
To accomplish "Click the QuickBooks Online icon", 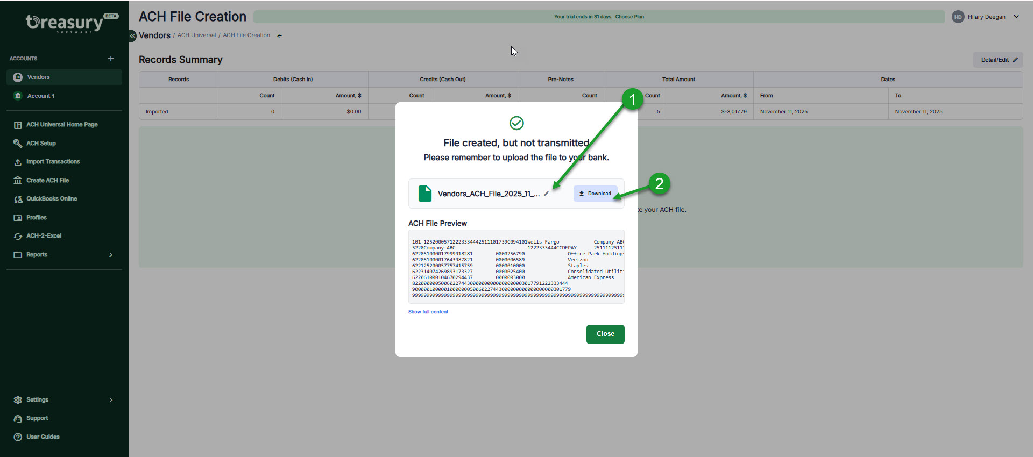I will [18, 199].
